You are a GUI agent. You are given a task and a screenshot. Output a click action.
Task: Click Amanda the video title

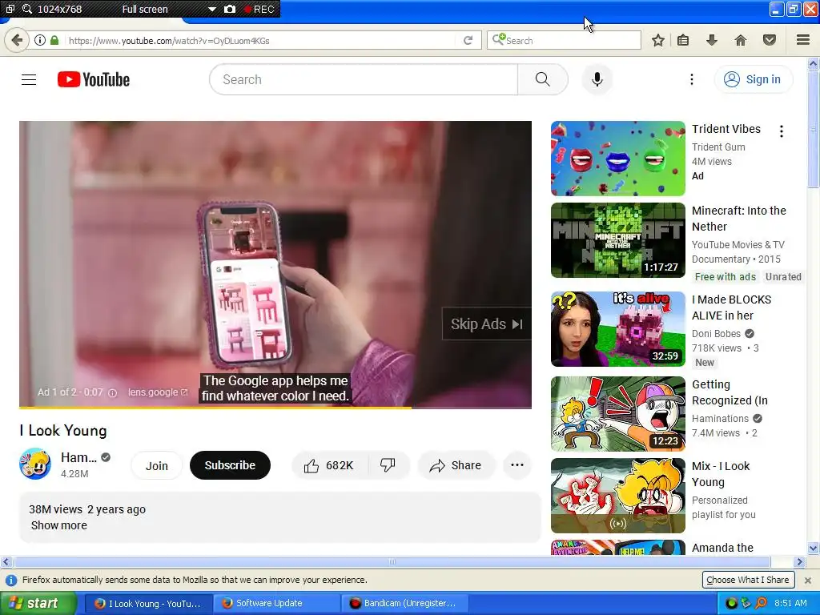tap(722, 548)
